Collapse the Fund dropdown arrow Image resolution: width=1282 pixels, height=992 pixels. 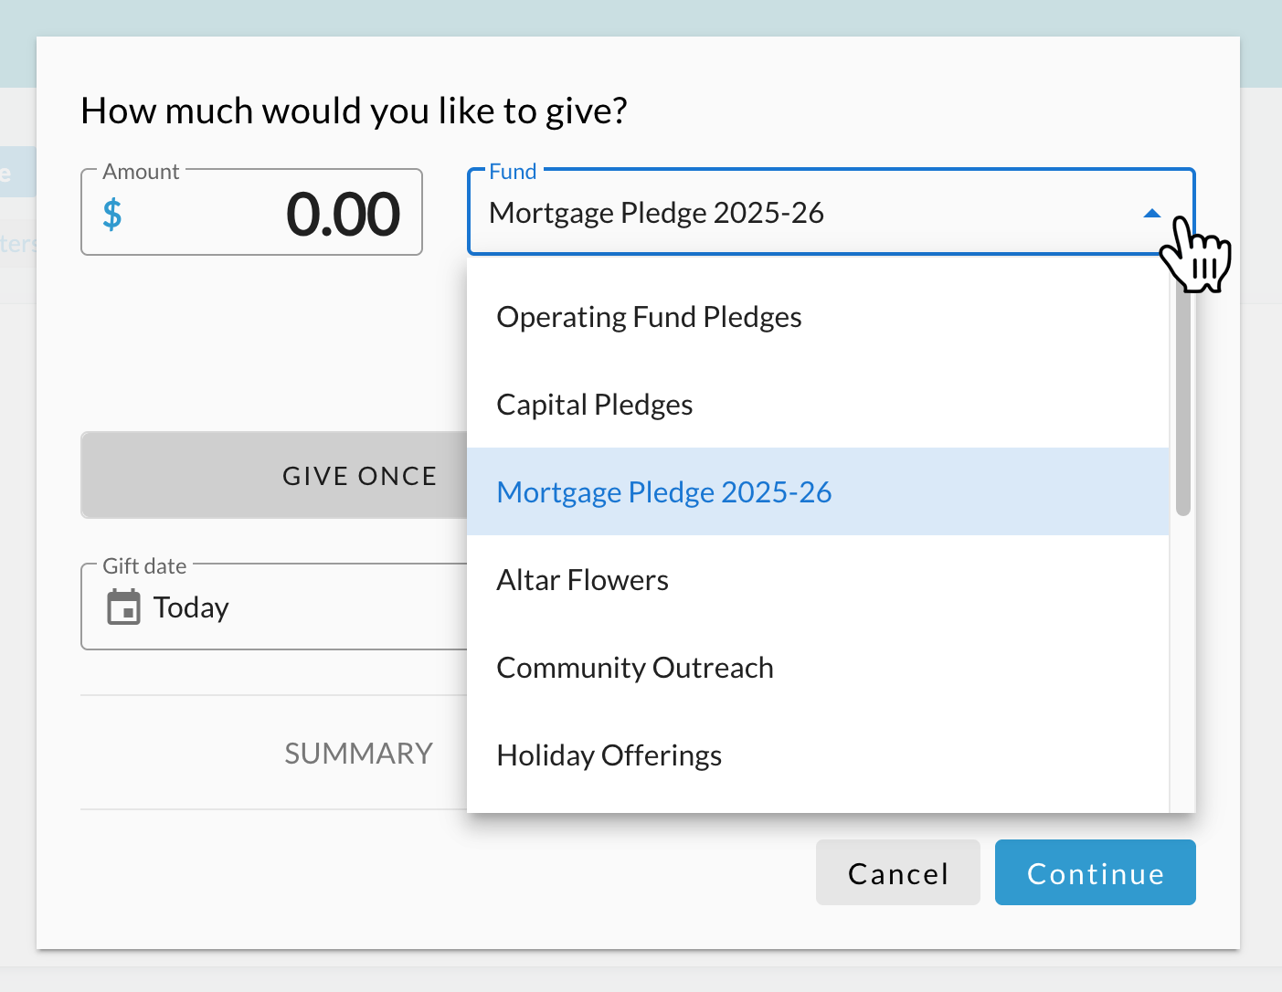tap(1152, 213)
